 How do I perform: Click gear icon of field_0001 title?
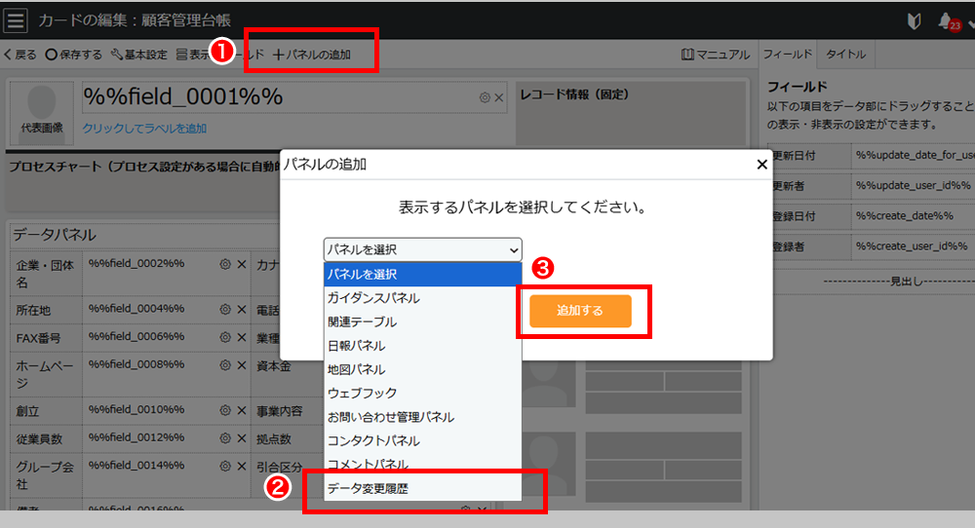(485, 97)
